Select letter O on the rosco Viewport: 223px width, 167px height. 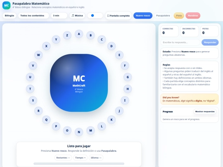(67, 130)
